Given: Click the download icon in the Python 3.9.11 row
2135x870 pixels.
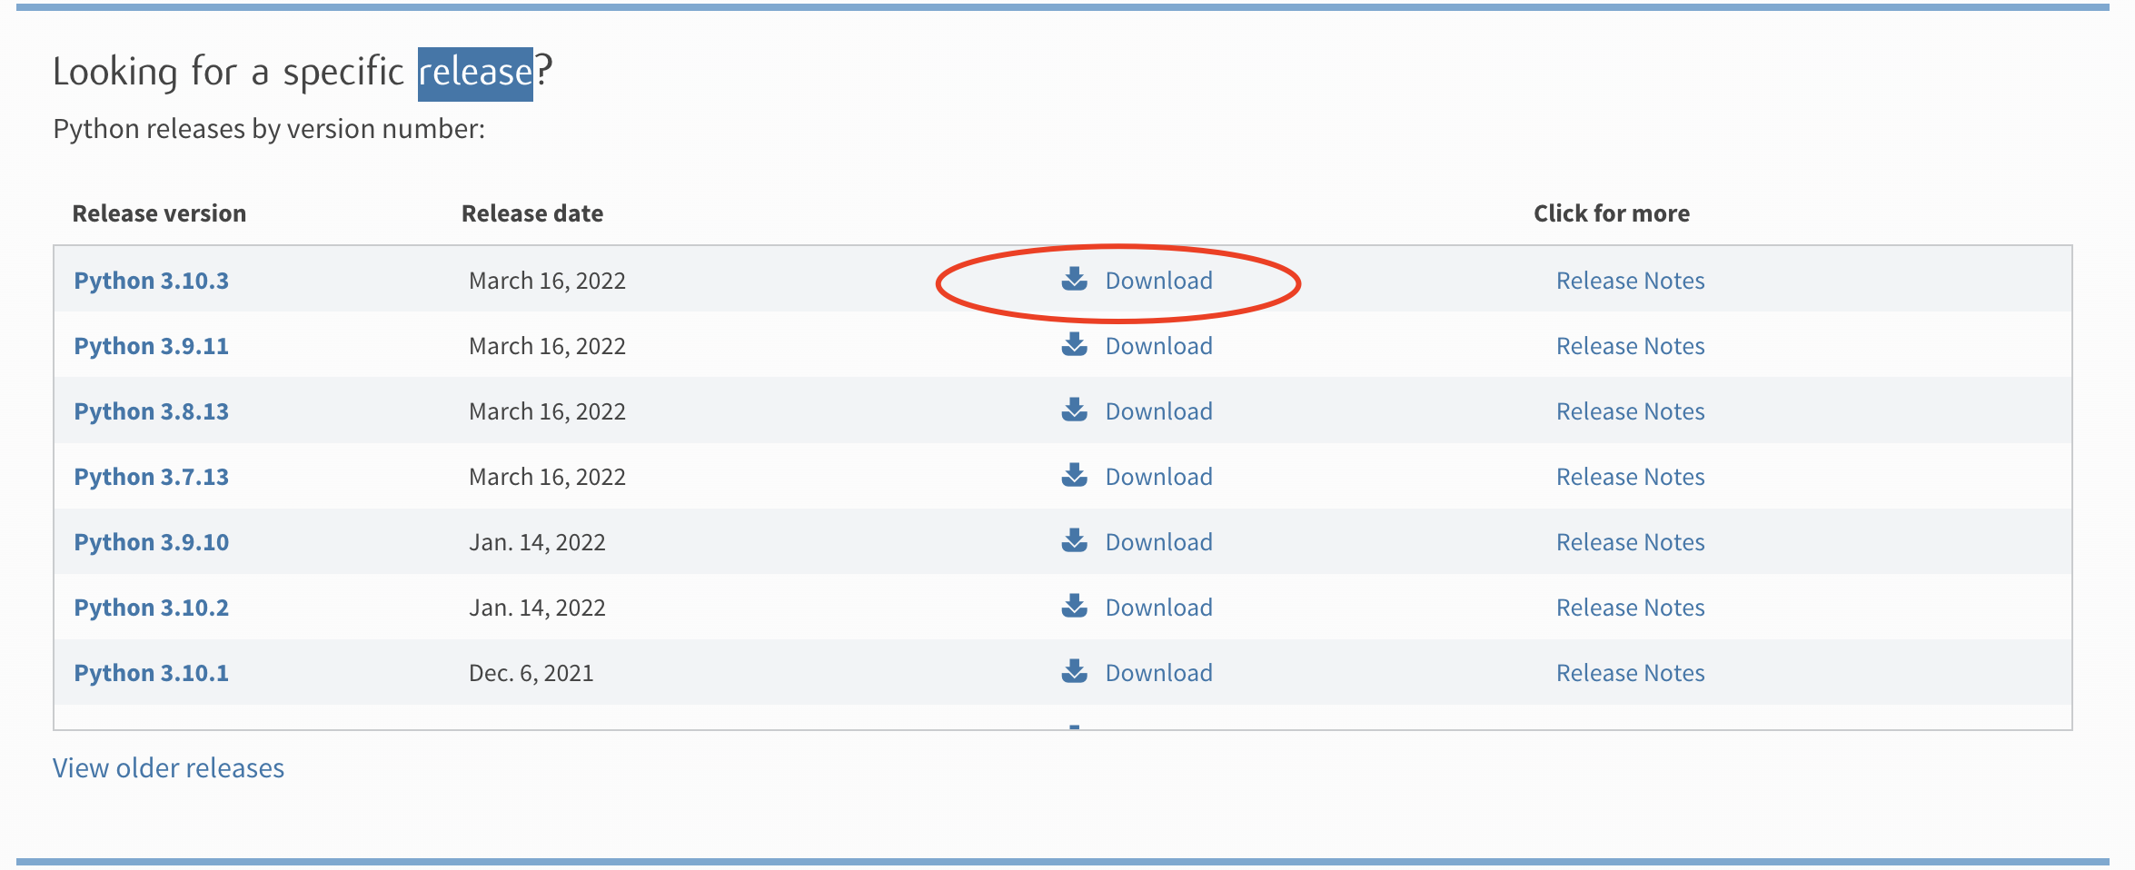Looking at the screenshot, I should 1075,344.
